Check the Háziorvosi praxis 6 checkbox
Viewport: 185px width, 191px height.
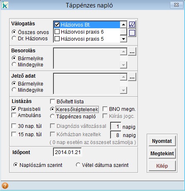coord(57,32)
